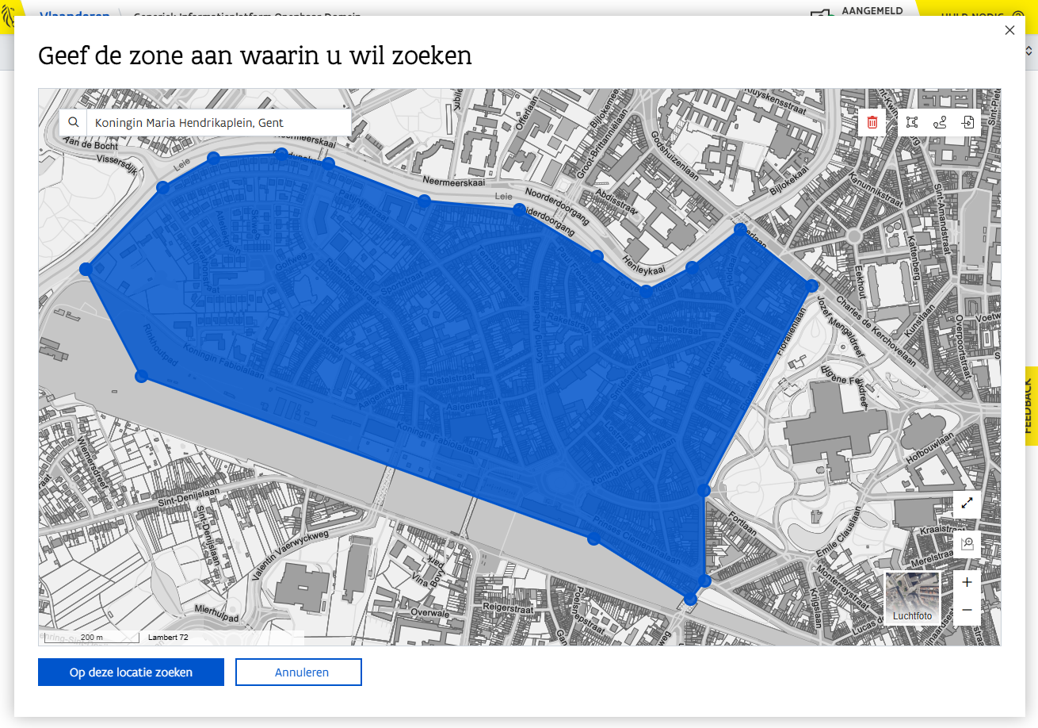Close the zone selection dialog
The width and height of the screenshot is (1038, 728).
coord(1009,30)
